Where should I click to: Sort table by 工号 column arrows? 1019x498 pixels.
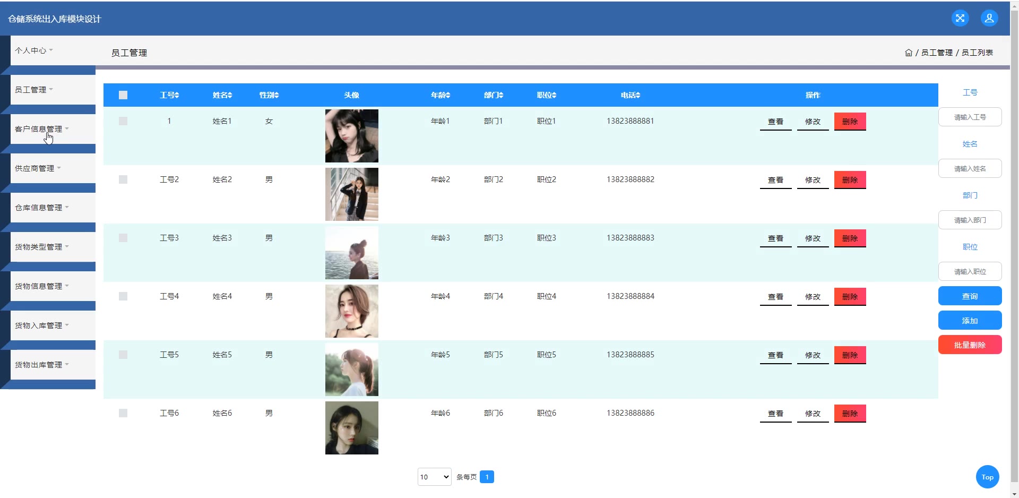tap(177, 95)
